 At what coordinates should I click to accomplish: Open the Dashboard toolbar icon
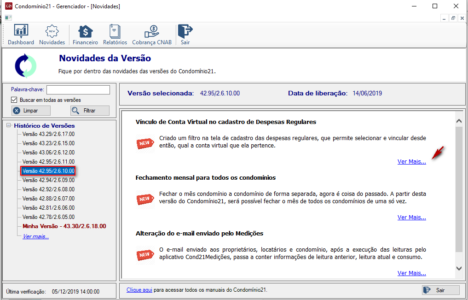(x=21, y=35)
